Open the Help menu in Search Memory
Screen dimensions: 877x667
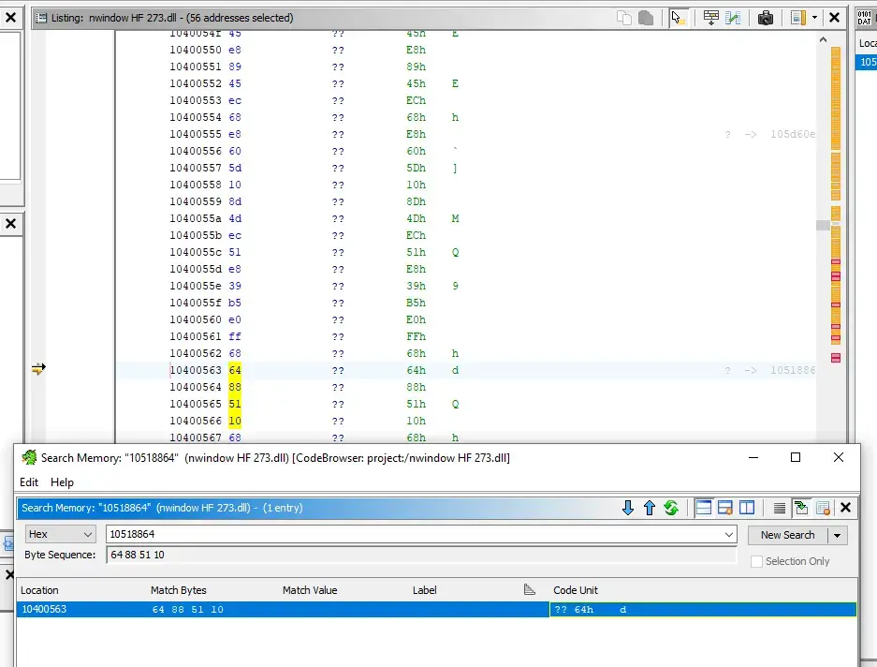[x=62, y=482]
